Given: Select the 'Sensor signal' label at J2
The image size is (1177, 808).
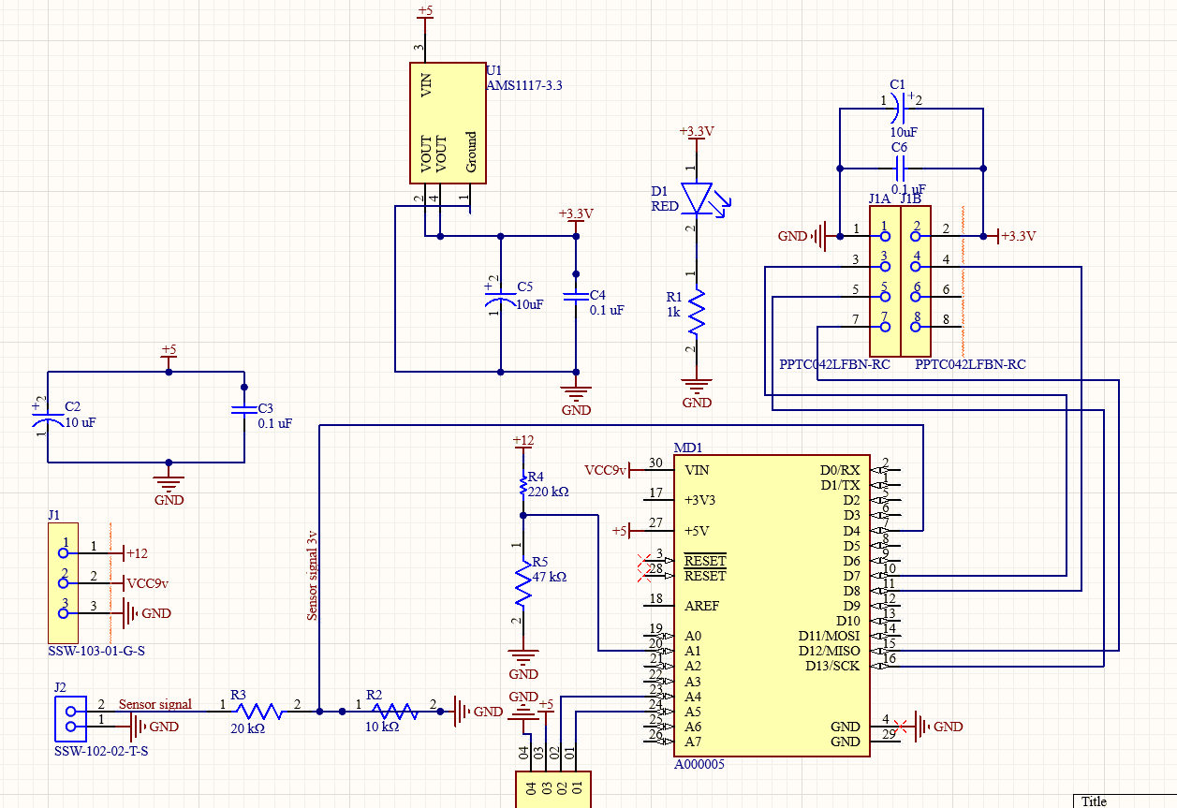Looking at the screenshot, I should click(x=155, y=704).
